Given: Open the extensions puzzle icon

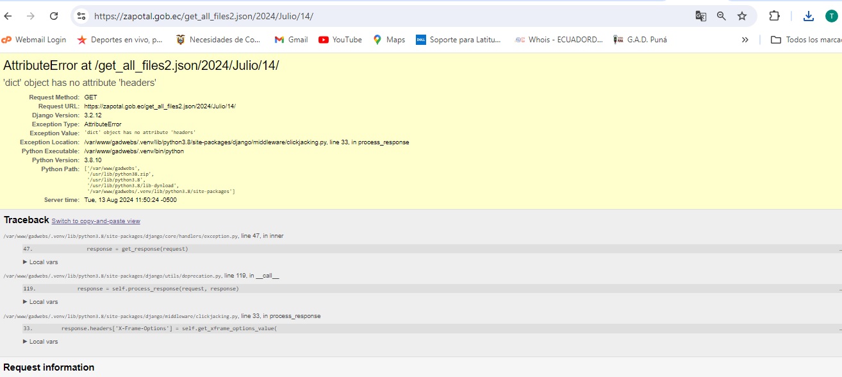Looking at the screenshot, I should (774, 16).
